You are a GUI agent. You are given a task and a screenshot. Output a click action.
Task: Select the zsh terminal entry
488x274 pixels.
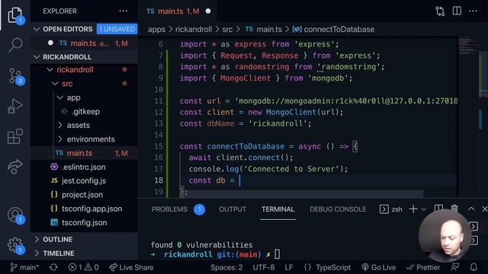point(391,209)
